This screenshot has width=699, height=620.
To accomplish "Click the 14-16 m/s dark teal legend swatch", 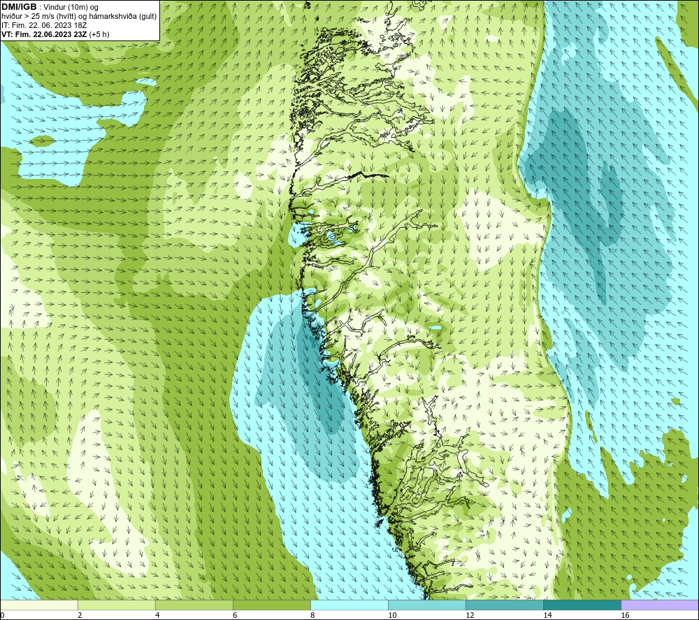I will coord(582,605).
